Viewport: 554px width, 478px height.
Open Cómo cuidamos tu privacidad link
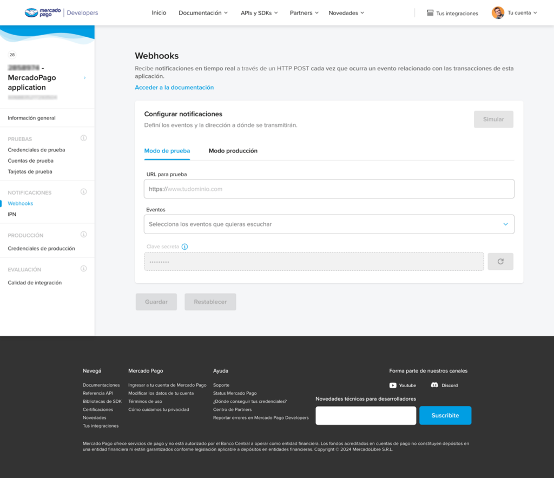pos(159,409)
